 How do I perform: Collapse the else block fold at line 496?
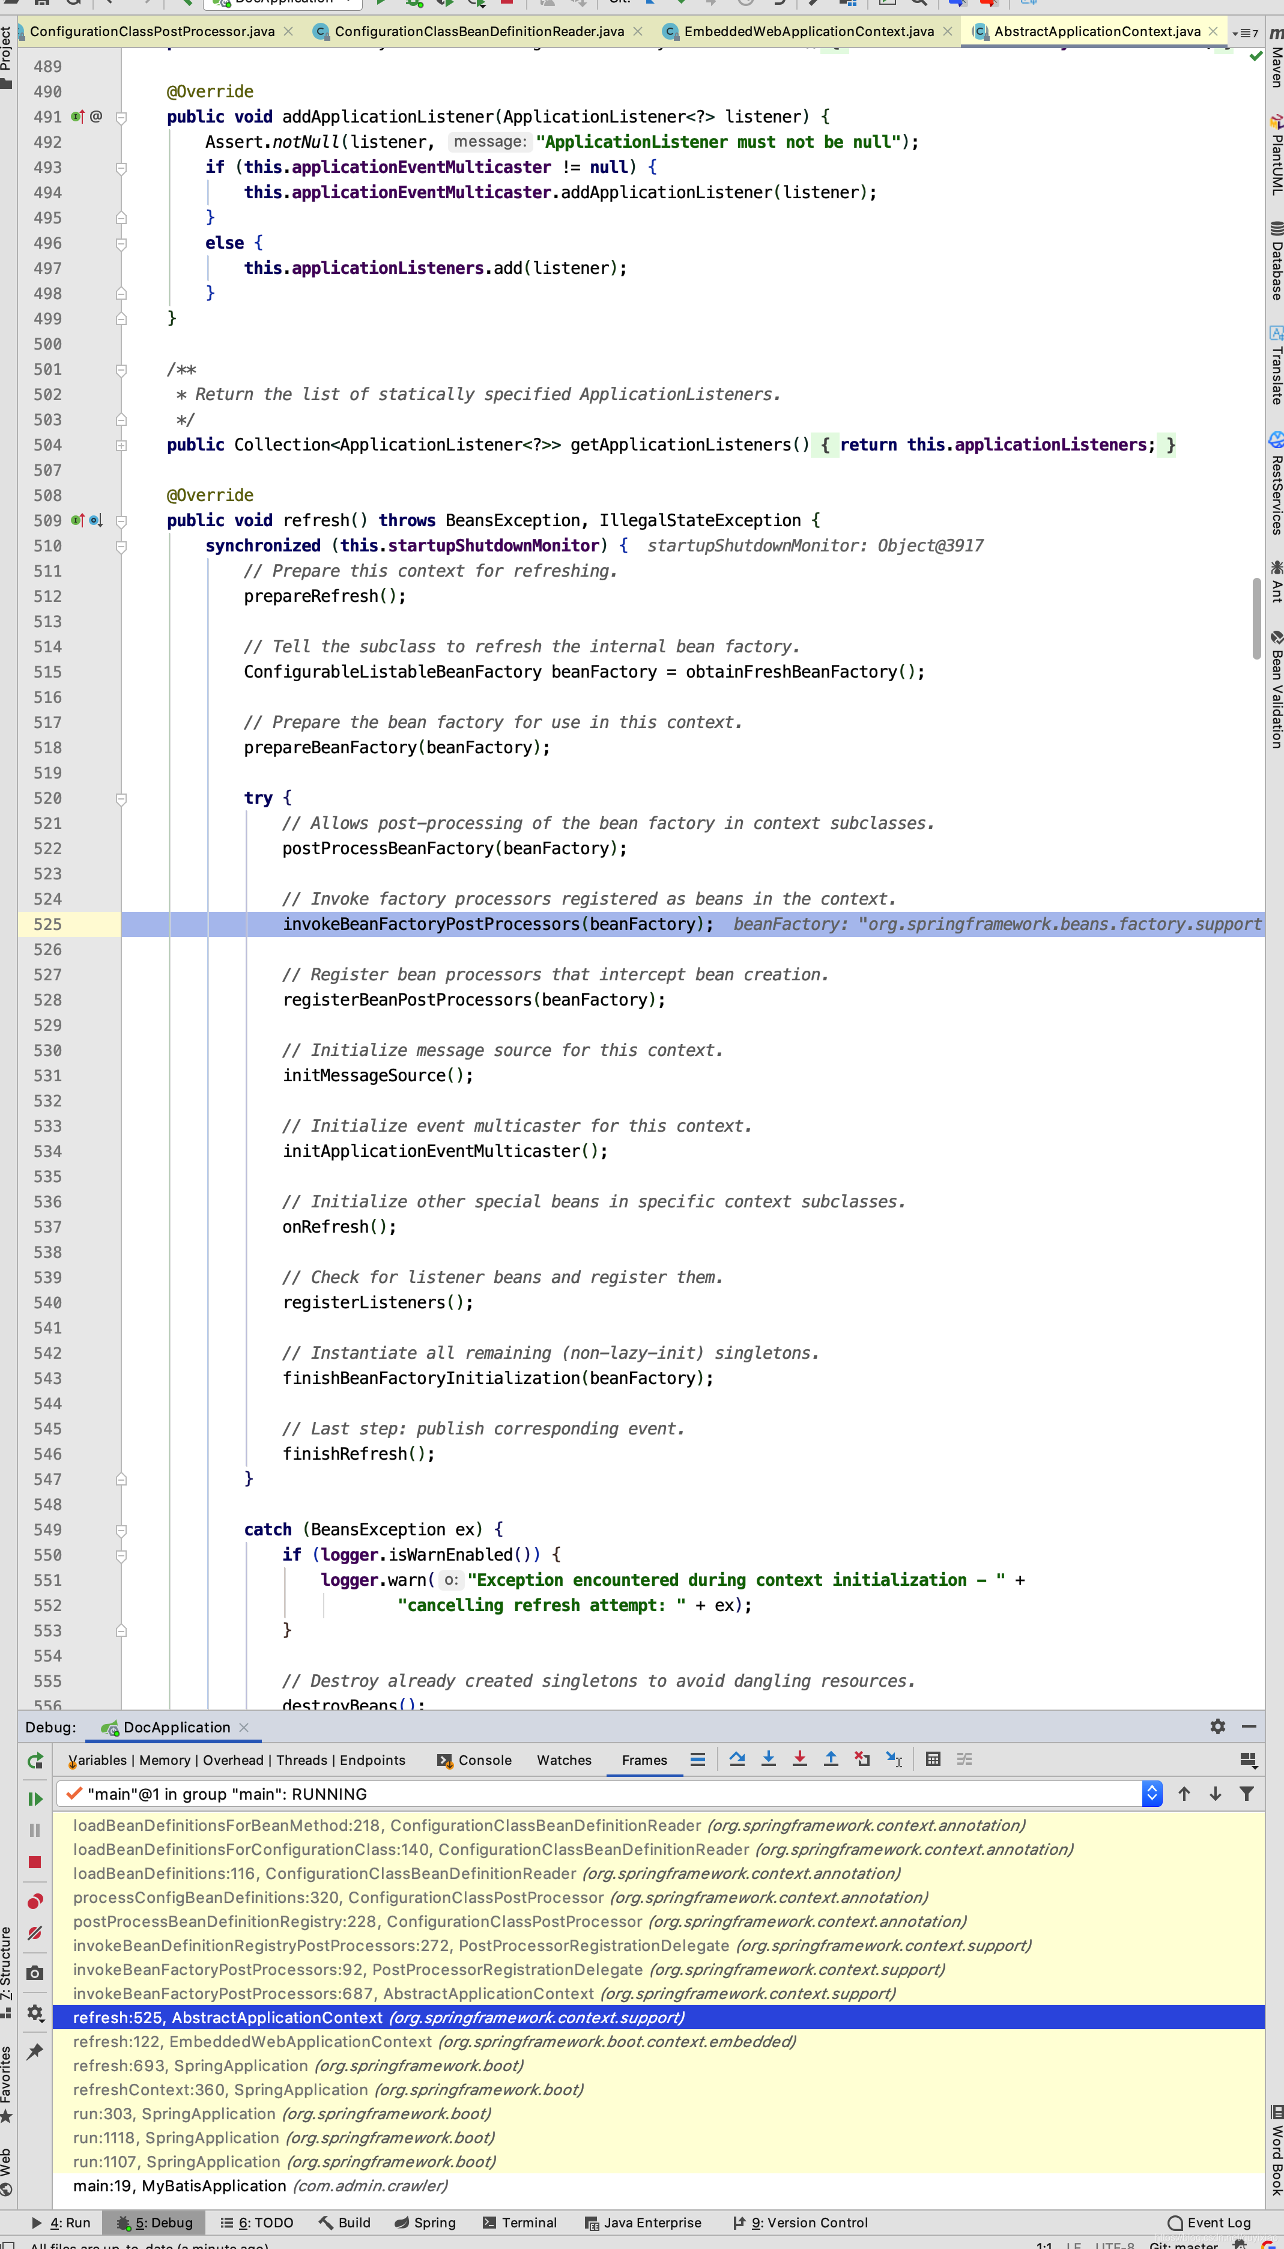click(x=122, y=243)
